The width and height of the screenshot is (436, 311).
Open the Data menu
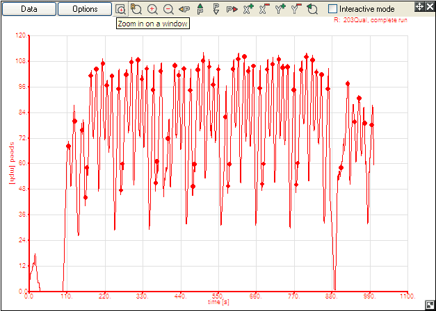(x=29, y=9)
